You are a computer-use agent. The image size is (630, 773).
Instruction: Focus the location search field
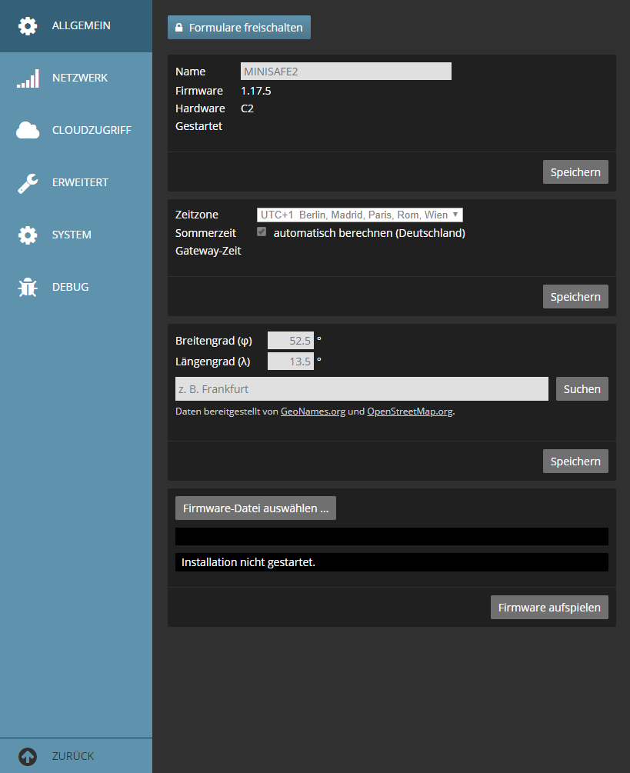tap(362, 389)
